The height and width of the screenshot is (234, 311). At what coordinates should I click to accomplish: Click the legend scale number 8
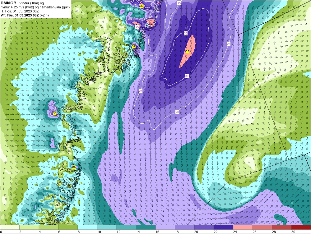click(x=79, y=232)
